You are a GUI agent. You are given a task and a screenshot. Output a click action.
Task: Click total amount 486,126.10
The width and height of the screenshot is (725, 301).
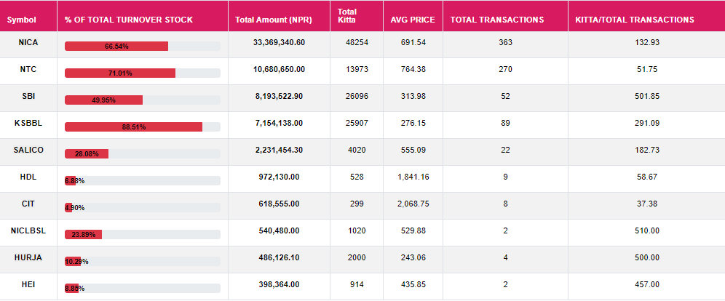pyautogui.click(x=279, y=257)
